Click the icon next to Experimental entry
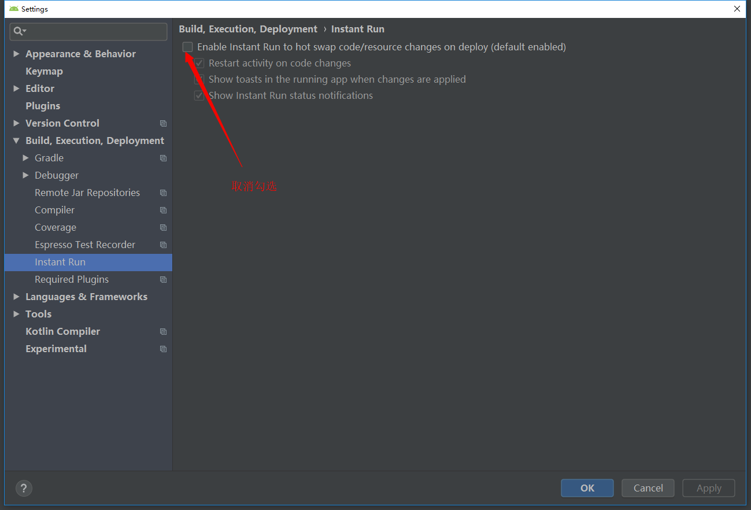Image resolution: width=751 pixels, height=510 pixels. tap(162, 349)
